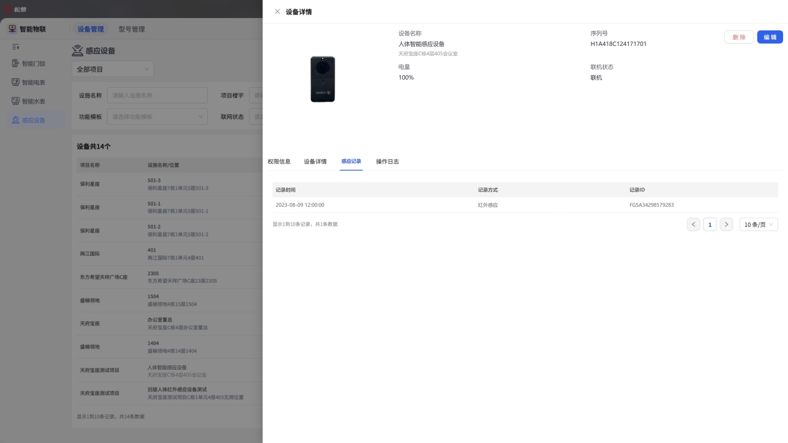
Task: Select the 感应设备 sidebar icon
Action: click(16, 120)
